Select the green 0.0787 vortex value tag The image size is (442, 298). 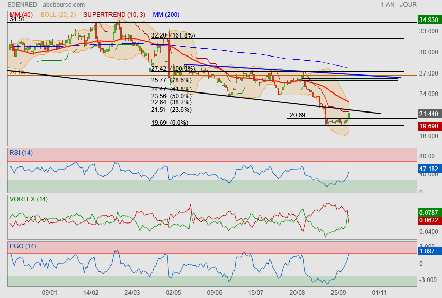click(429, 212)
